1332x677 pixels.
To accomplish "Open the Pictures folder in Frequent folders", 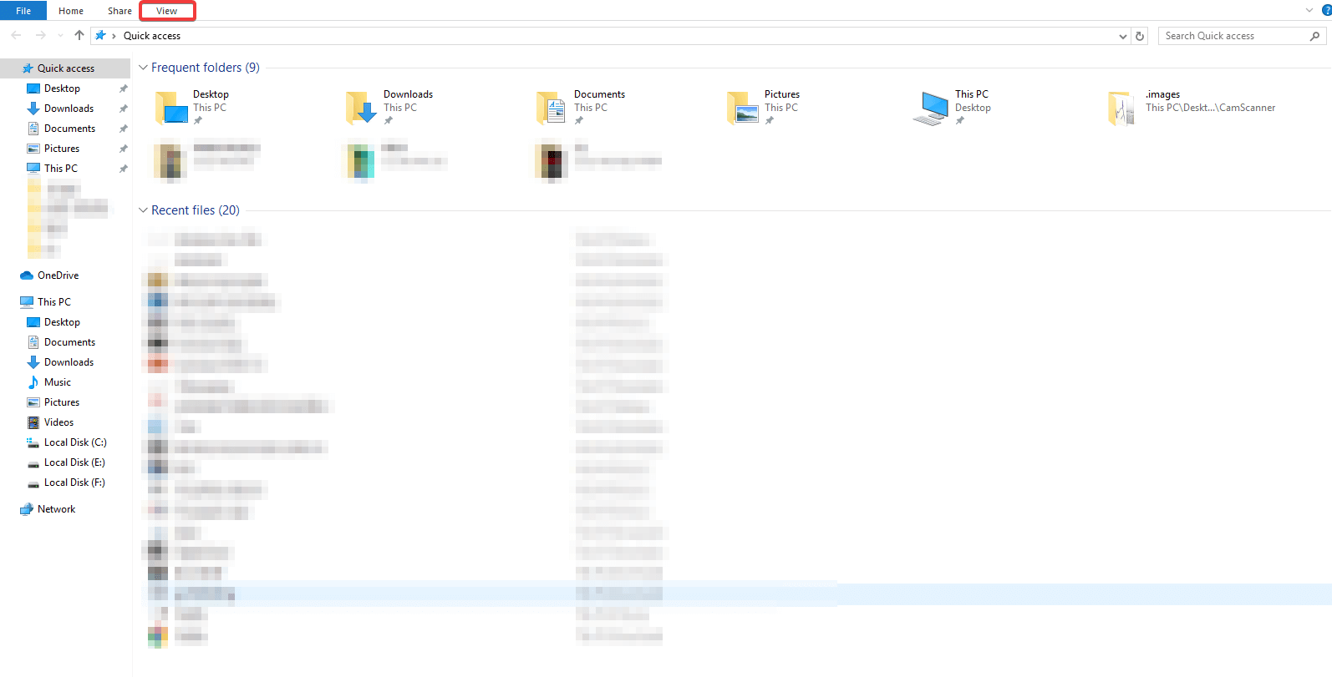I will (x=743, y=108).
